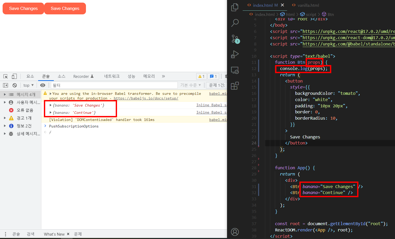Viewport: 395px width, 239px height.
Task: Click PushSubscriptionOptions console entry
Action: 74,126
